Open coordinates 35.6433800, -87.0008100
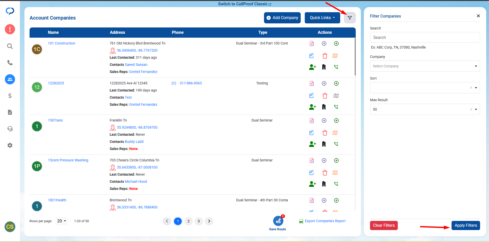 coord(137,167)
